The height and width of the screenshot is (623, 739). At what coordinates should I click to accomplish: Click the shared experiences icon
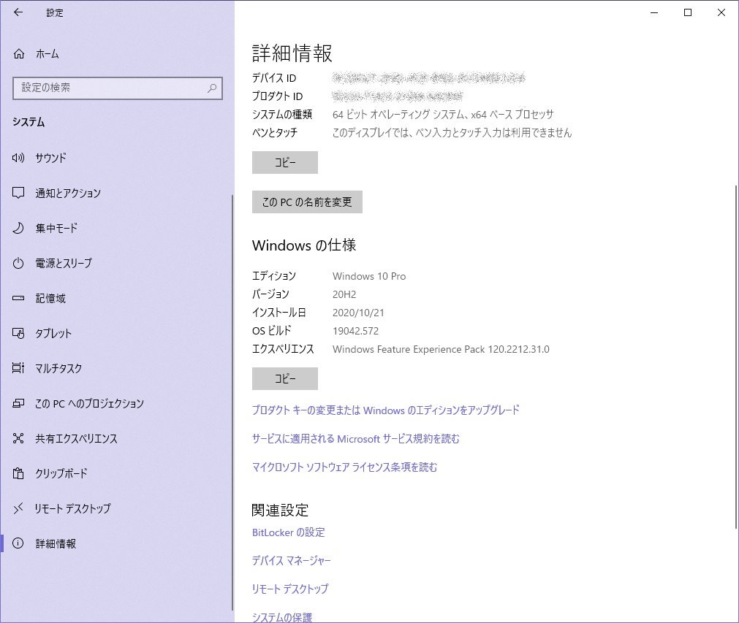click(18, 438)
